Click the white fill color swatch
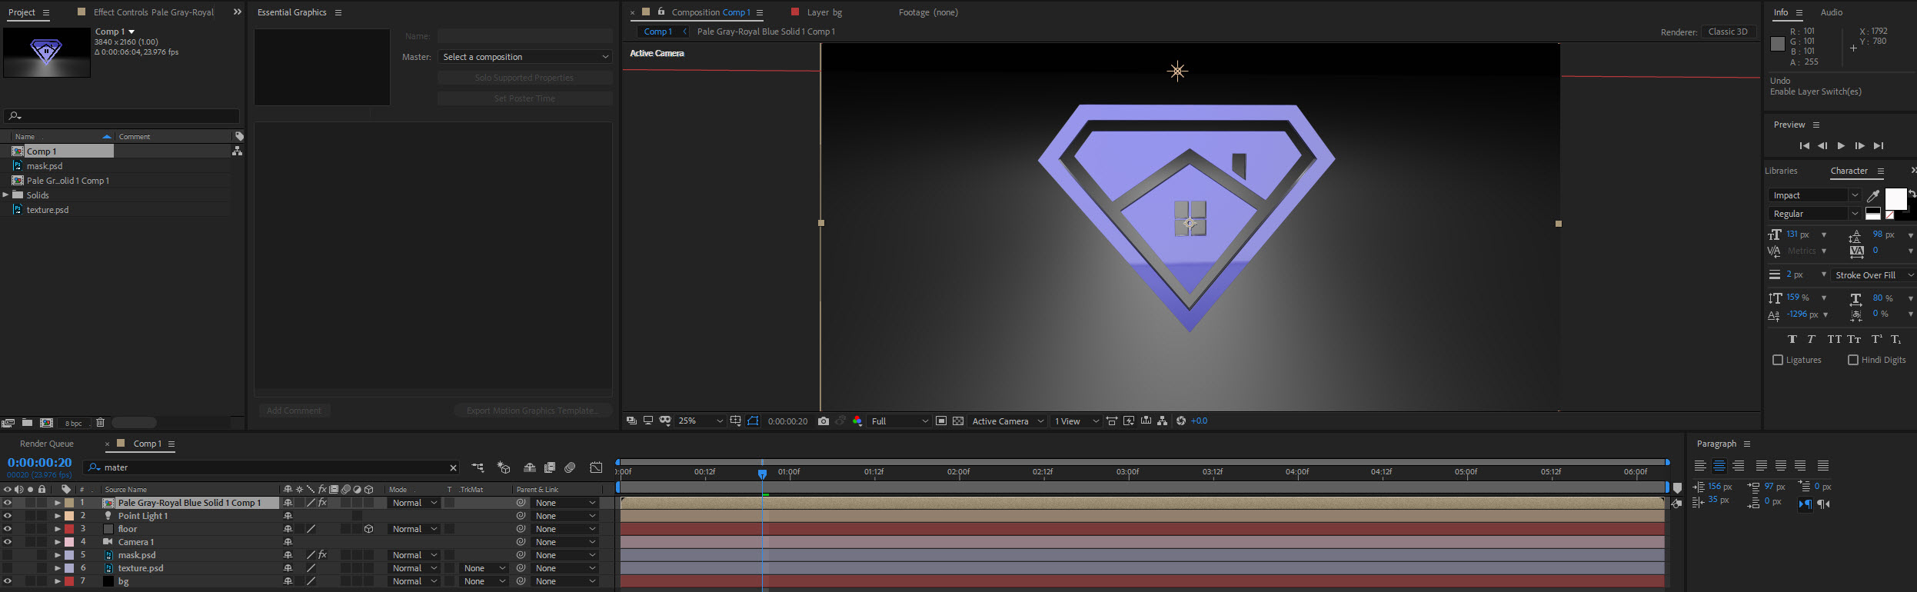This screenshot has height=592, width=1917. pyautogui.click(x=1895, y=199)
